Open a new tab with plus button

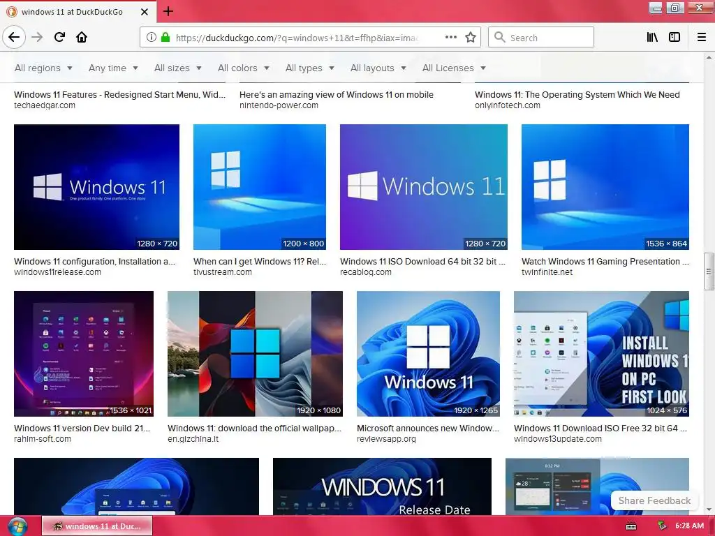[168, 11]
